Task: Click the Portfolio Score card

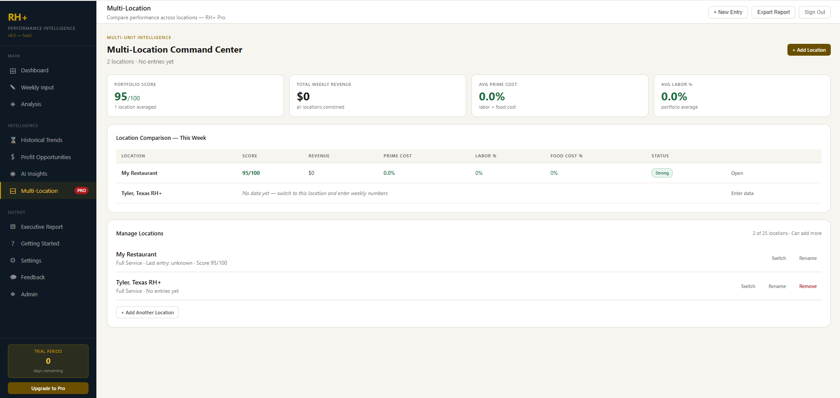Action: [195, 96]
